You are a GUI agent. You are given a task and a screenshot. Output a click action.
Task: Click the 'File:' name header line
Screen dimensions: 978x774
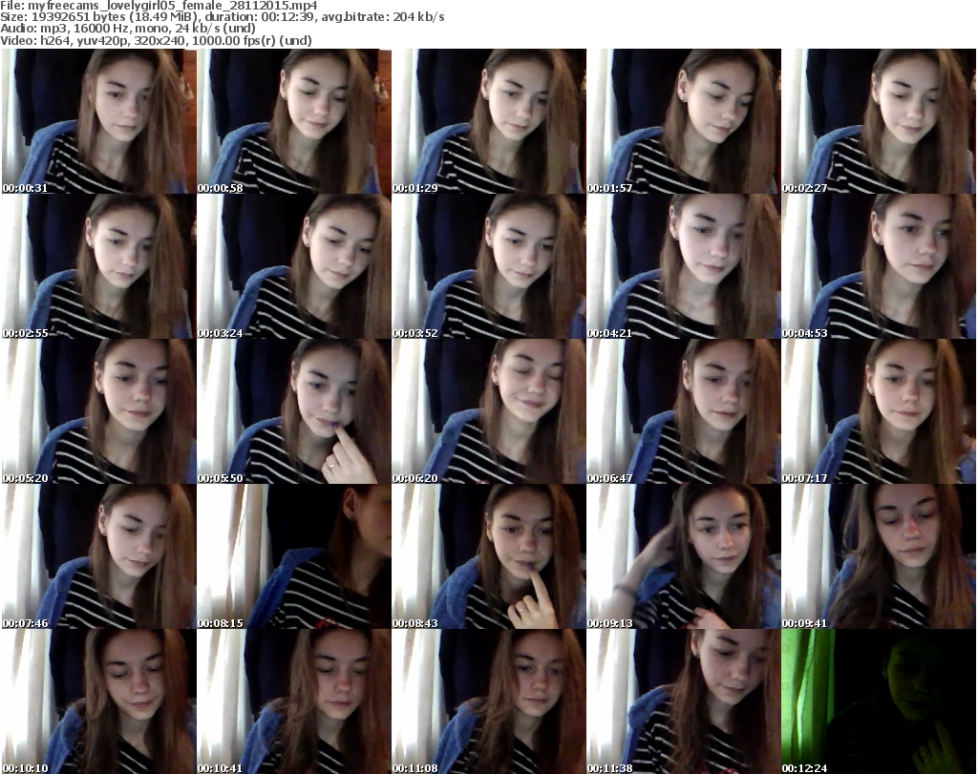tap(159, 6)
